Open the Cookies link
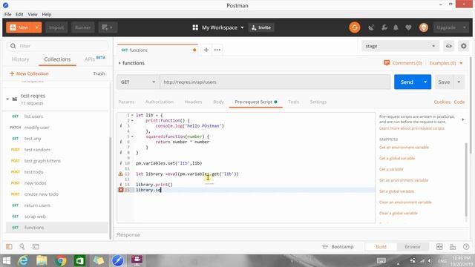The width and height of the screenshot is (475, 267). pos(442,102)
